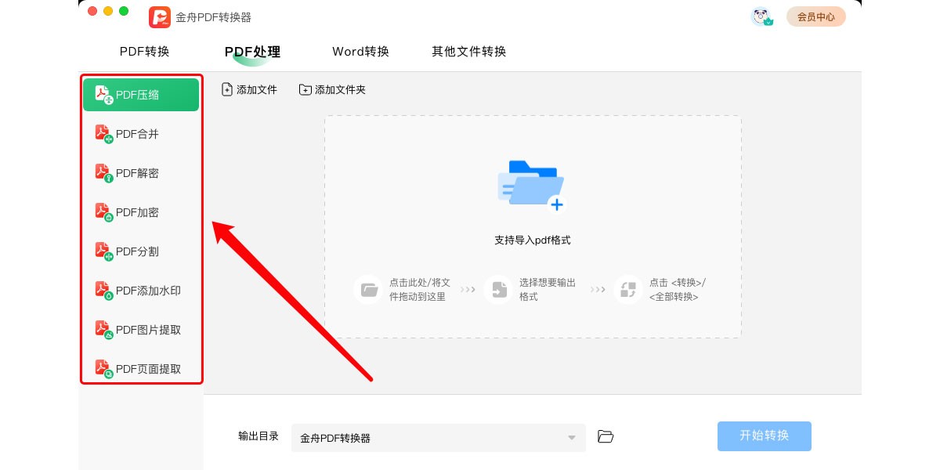Switch to the PDF转换 tab
Viewport: 940px width, 470px height.
[144, 52]
